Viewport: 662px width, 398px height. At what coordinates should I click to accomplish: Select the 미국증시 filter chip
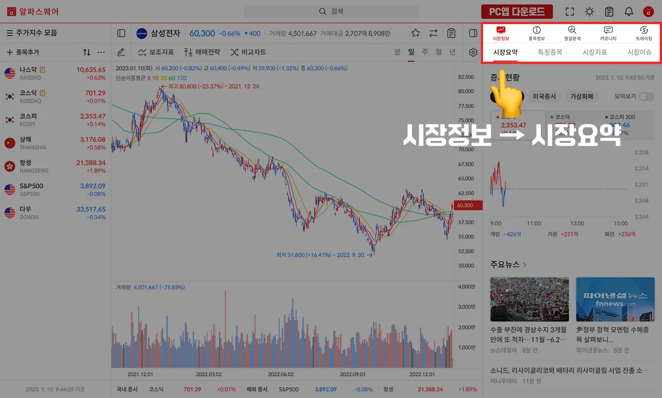544,97
